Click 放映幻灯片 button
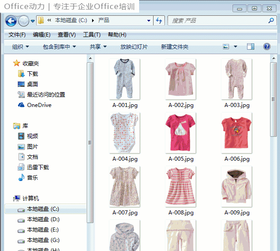Screen dimensions: 280x251 [134, 47]
